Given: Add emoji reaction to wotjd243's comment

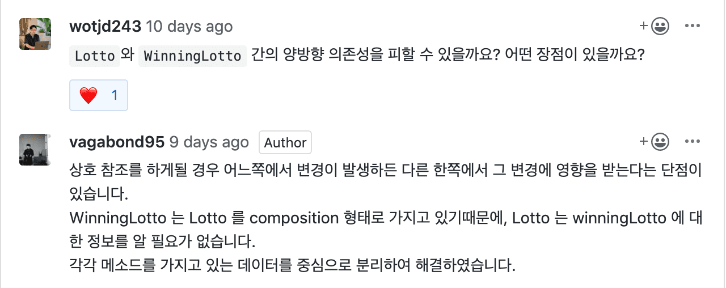Looking at the screenshot, I should click(654, 26).
